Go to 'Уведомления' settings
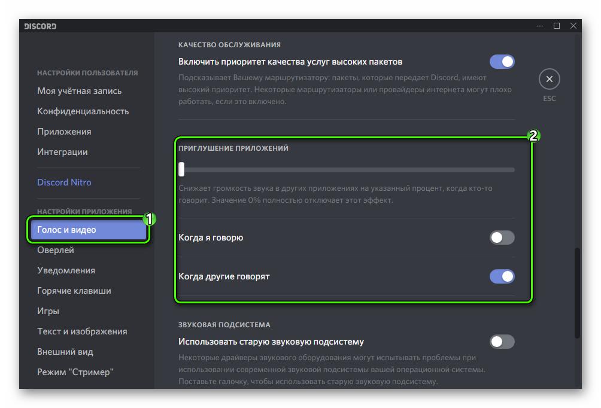The width and height of the screenshot is (601, 408). pyautogui.click(x=66, y=270)
